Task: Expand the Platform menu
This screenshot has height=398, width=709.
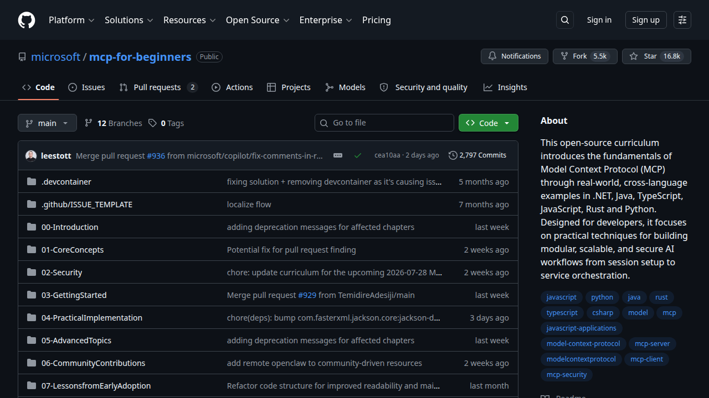Action: (71, 20)
